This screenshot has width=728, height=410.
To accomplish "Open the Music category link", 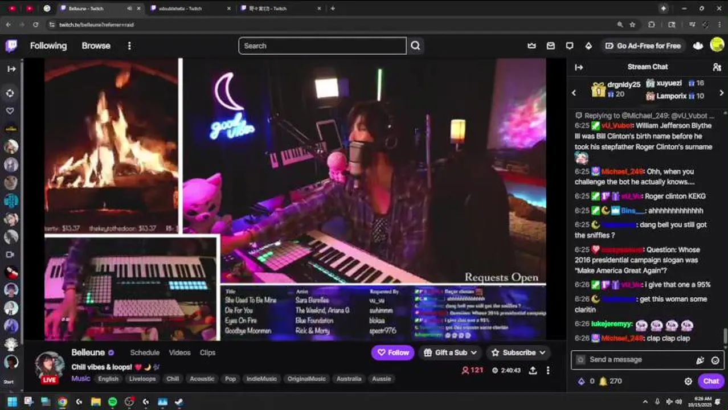I will [81, 379].
